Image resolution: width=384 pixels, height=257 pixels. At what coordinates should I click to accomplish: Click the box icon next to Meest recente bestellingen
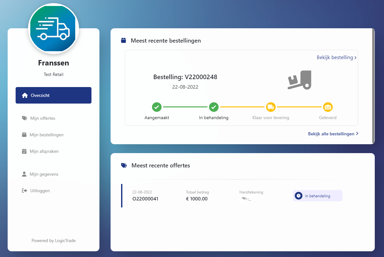point(124,40)
